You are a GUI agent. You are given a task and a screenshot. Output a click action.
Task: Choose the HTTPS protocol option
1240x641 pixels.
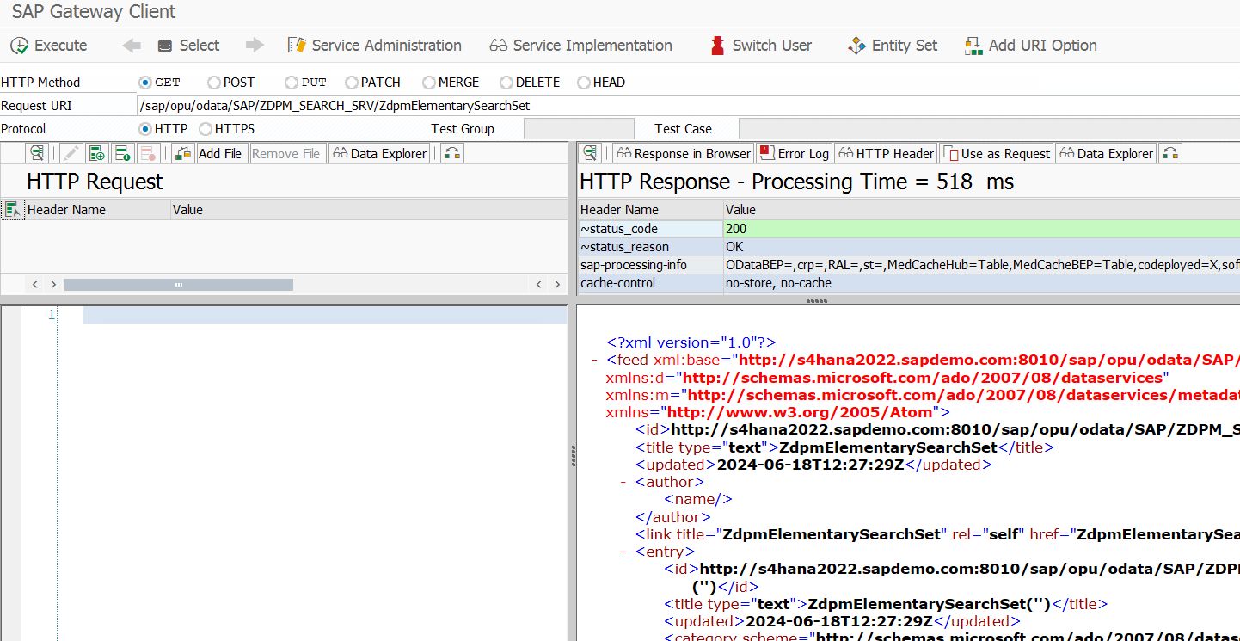(x=206, y=129)
